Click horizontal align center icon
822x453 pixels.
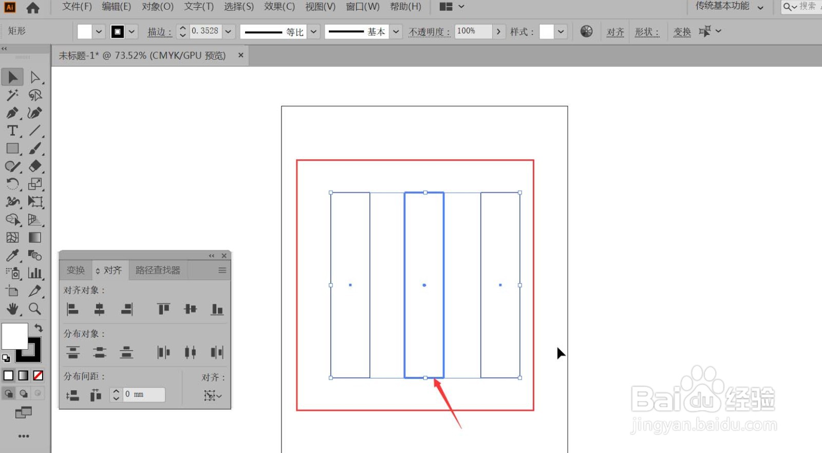(x=100, y=309)
